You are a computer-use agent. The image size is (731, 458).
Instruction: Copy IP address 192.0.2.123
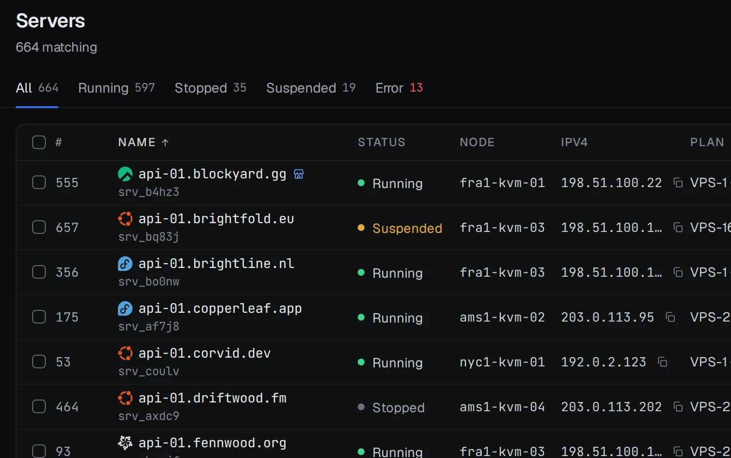(x=662, y=362)
